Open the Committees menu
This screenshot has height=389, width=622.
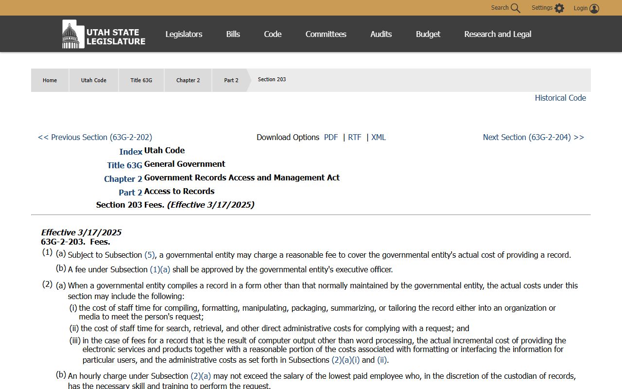326,34
